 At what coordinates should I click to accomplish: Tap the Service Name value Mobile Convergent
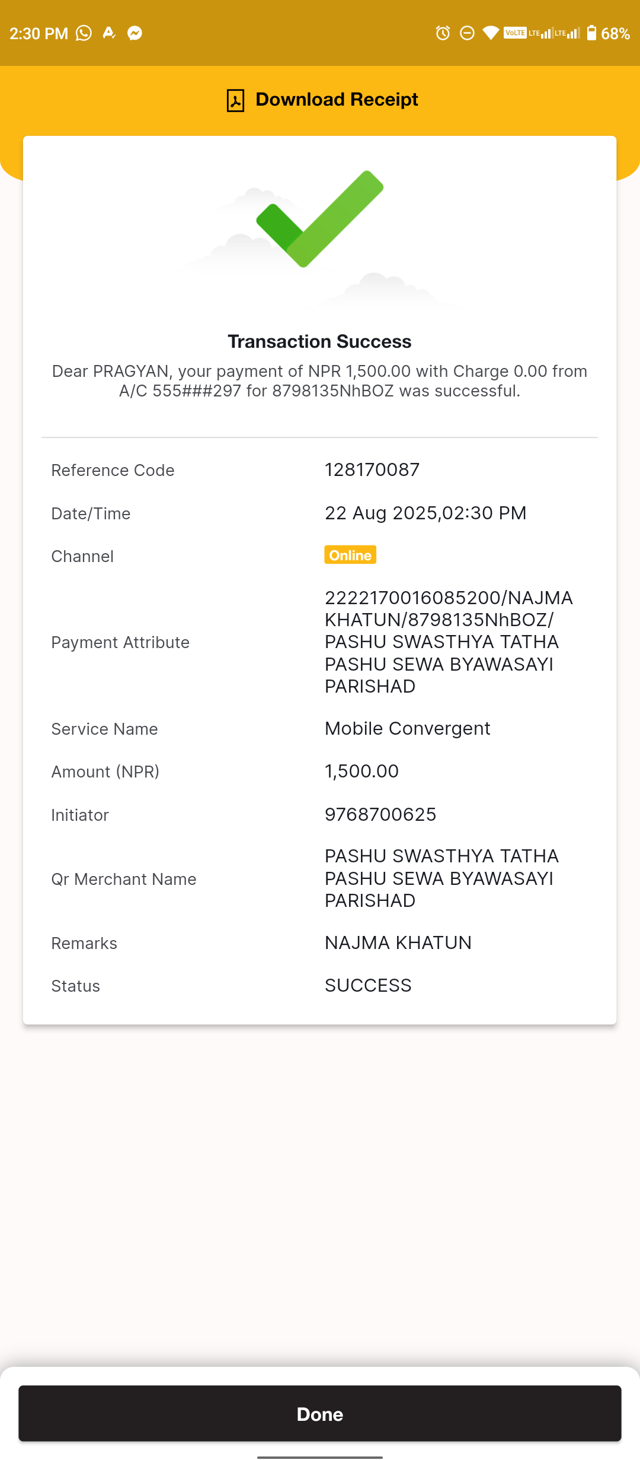408,728
